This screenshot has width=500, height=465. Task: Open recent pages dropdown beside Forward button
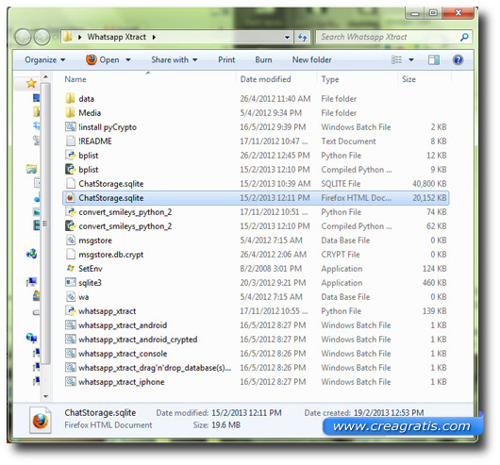55,38
